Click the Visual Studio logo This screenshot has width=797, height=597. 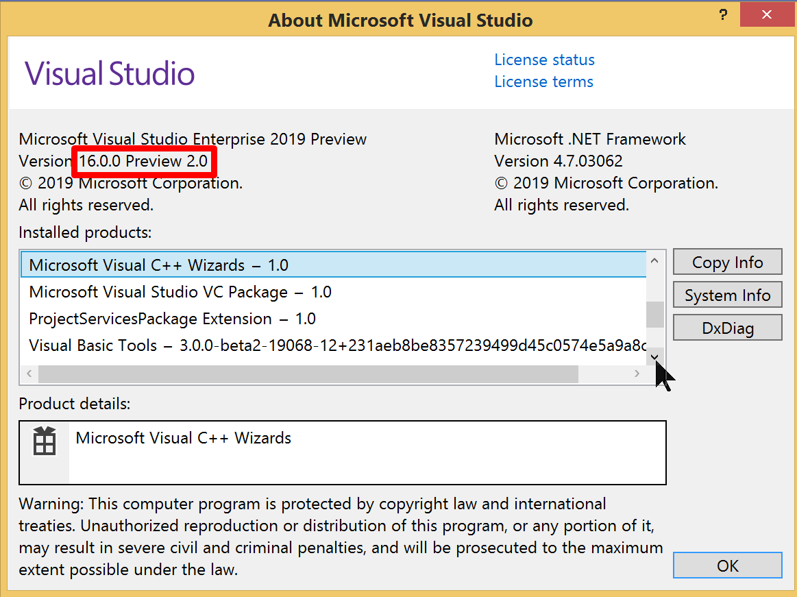pyautogui.click(x=109, y=73)
